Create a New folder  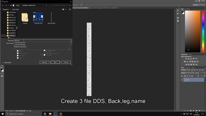click(x=15, y=9)
